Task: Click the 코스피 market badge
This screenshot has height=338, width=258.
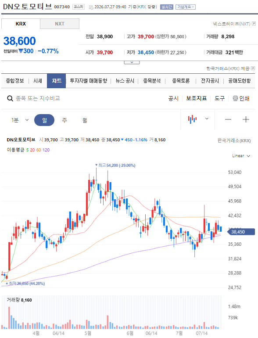Action: [78, 7]
